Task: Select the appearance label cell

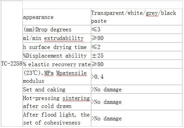Action: [57, 17]
